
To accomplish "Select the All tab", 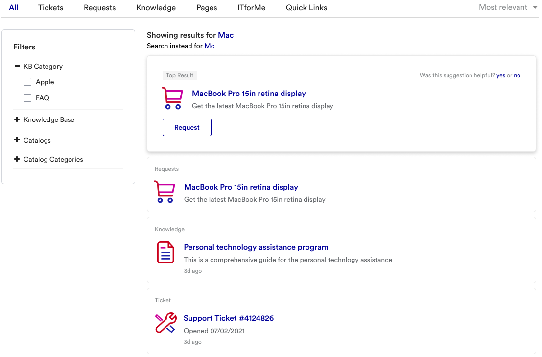I will pos(14,8).
